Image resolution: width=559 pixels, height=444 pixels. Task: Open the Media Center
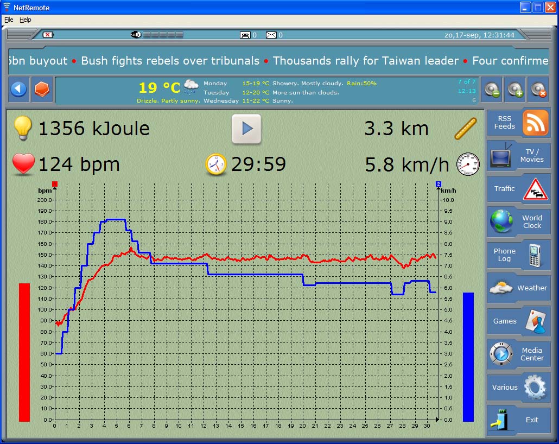[x=518, y=354]
